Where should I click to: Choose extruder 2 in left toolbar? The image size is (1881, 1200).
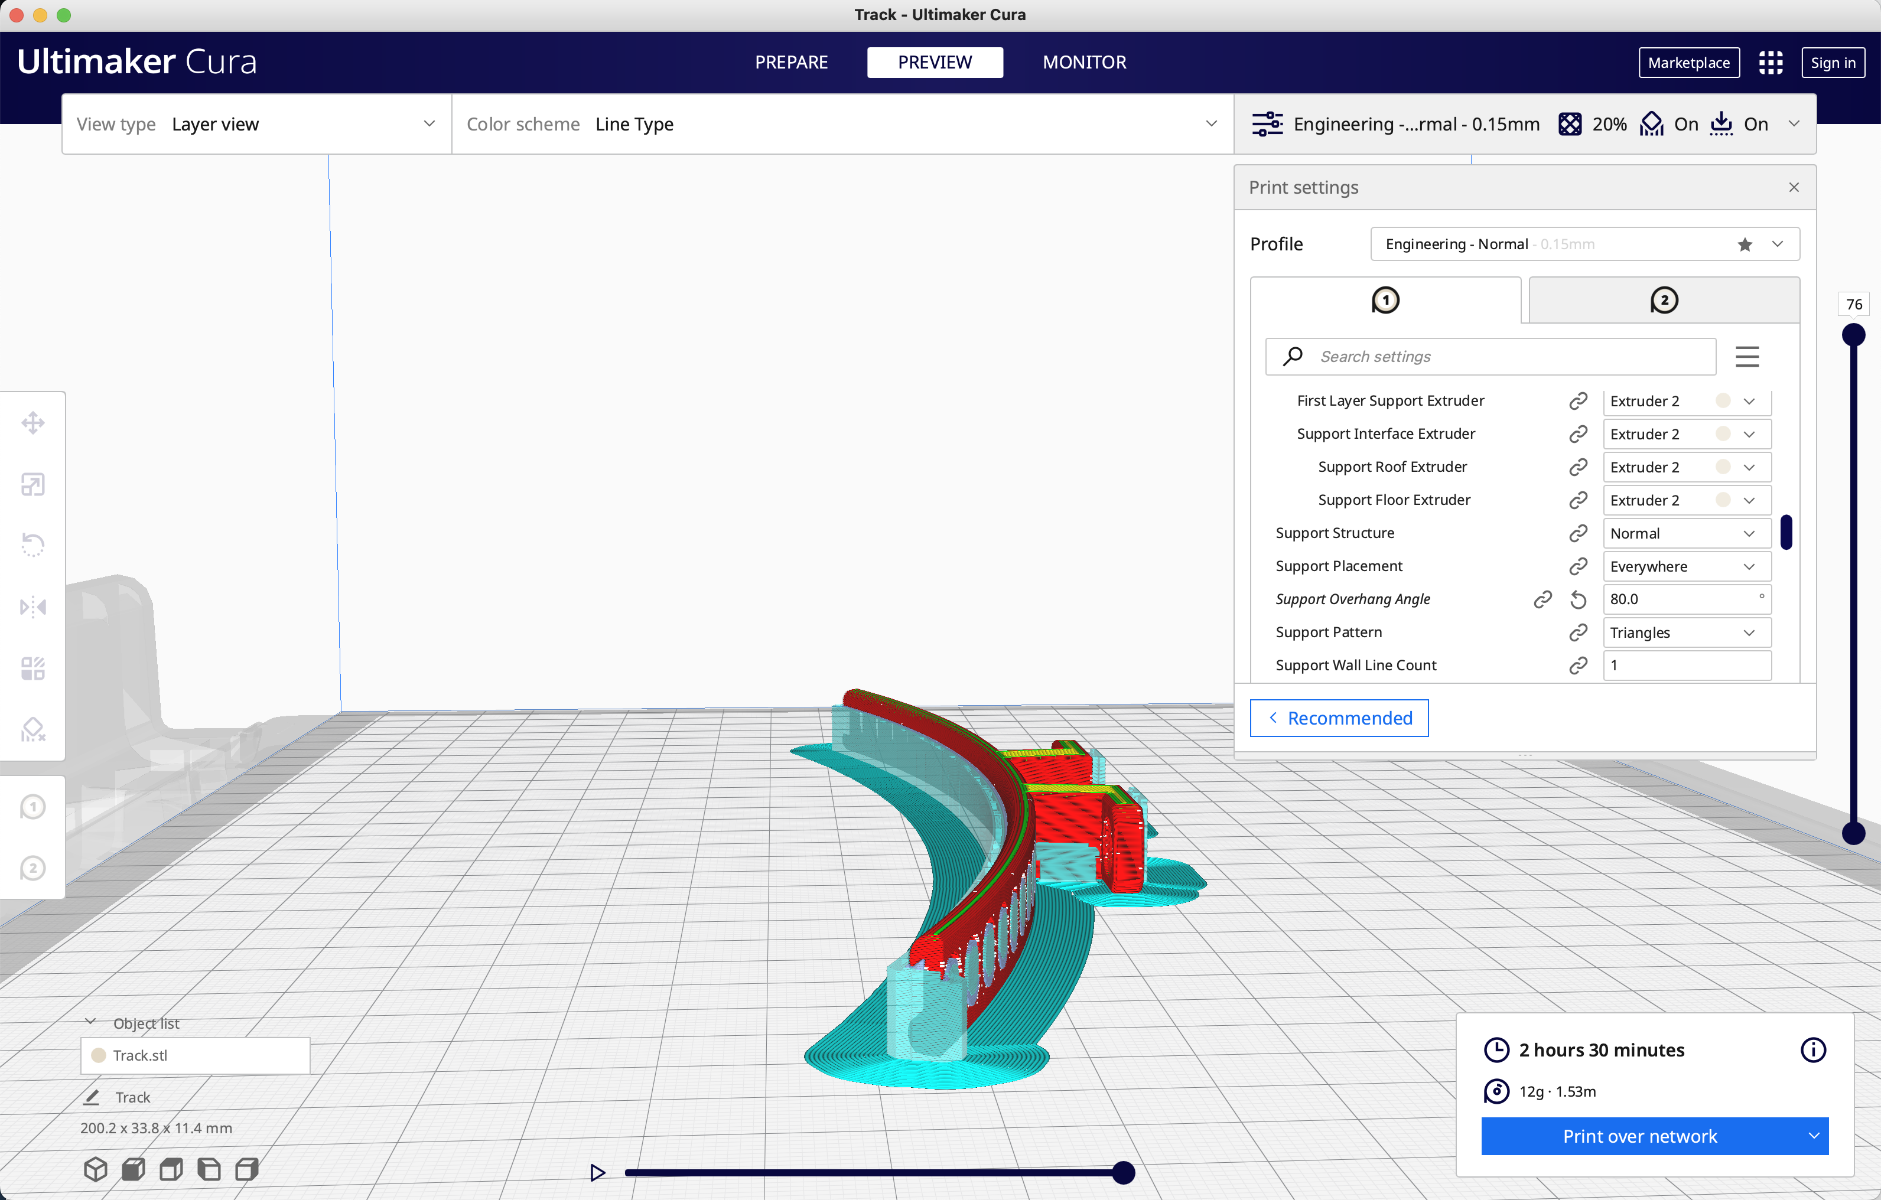(x=33, y=868)
